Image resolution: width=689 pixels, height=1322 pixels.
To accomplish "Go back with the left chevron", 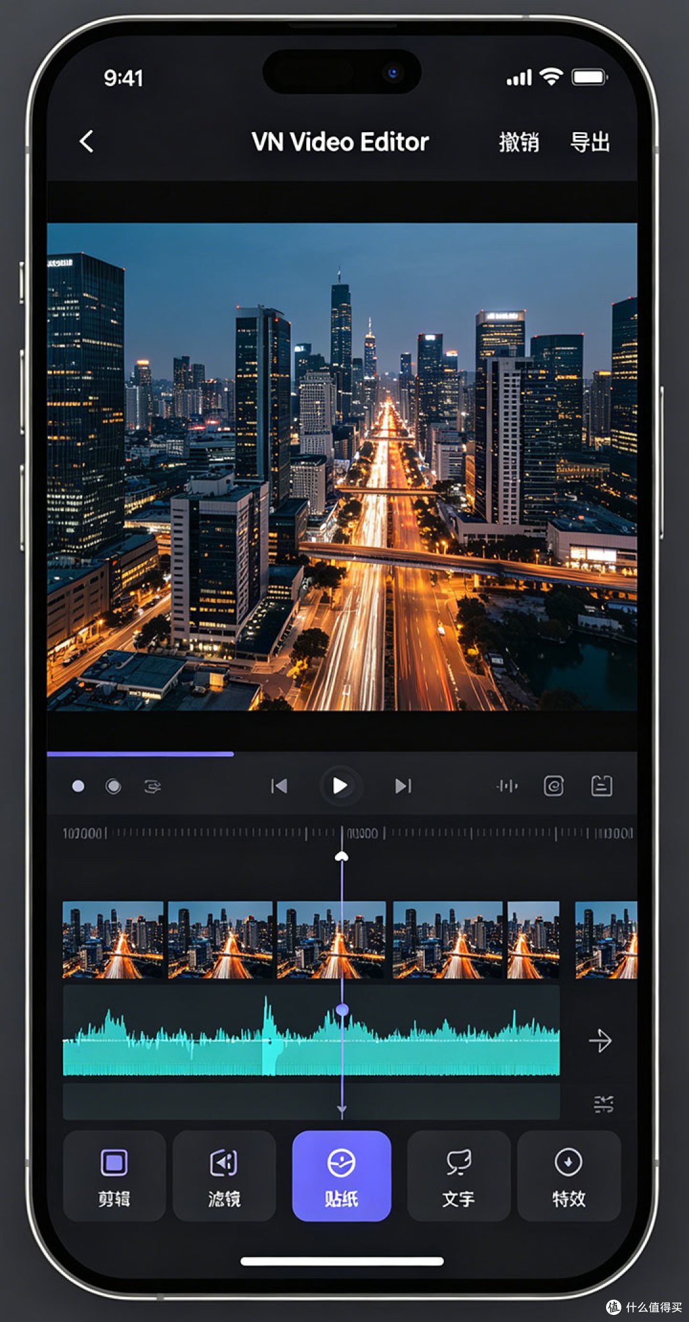I will point(87,142).
